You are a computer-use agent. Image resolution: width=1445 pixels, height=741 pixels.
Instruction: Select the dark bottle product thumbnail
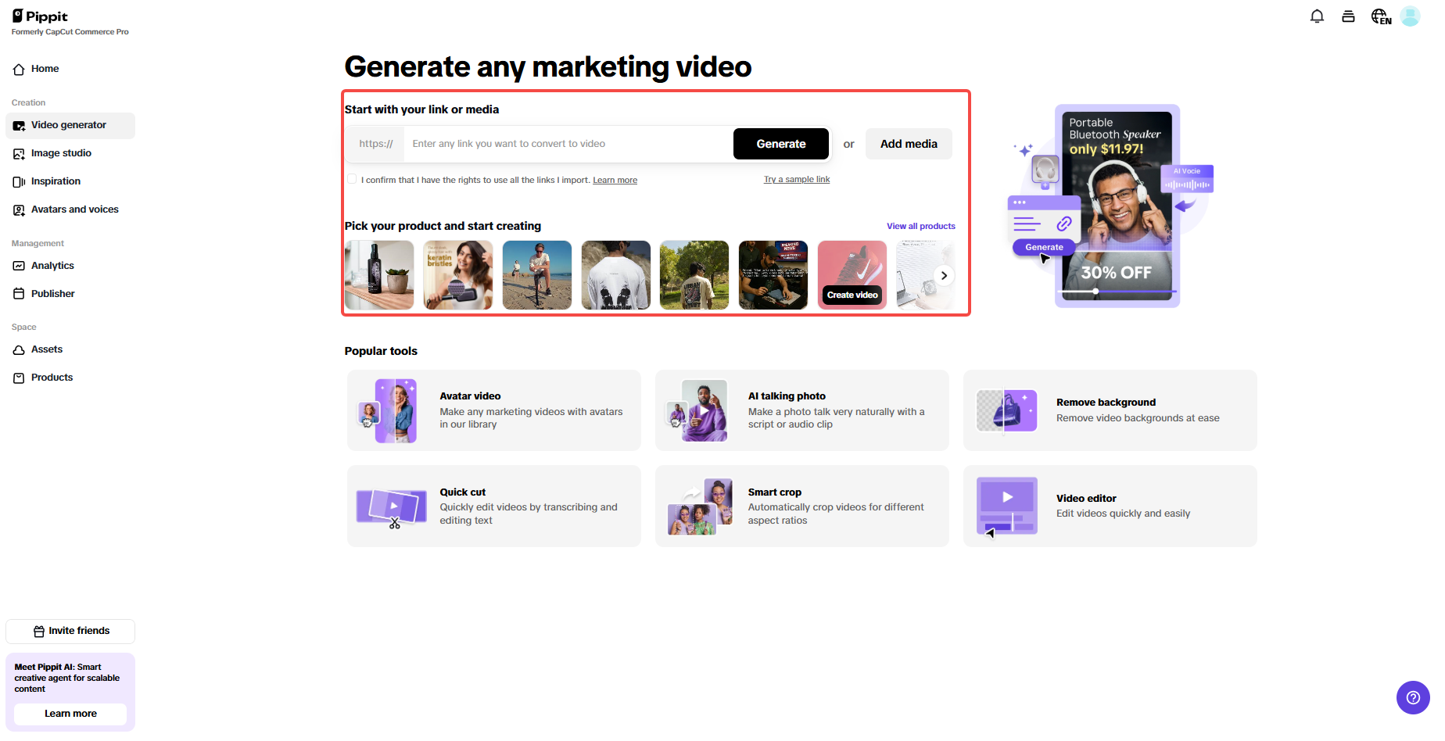point(379,275)
